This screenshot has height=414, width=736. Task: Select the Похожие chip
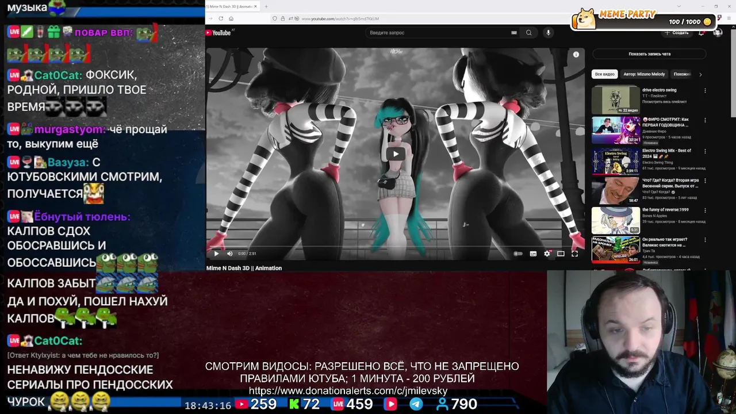point(682,74)
